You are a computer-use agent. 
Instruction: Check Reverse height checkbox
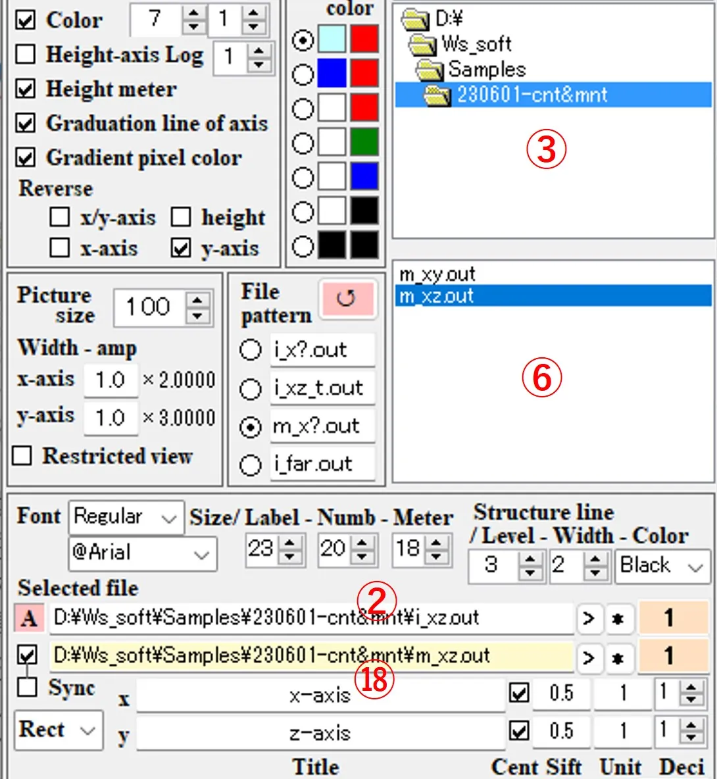[181, 217]
